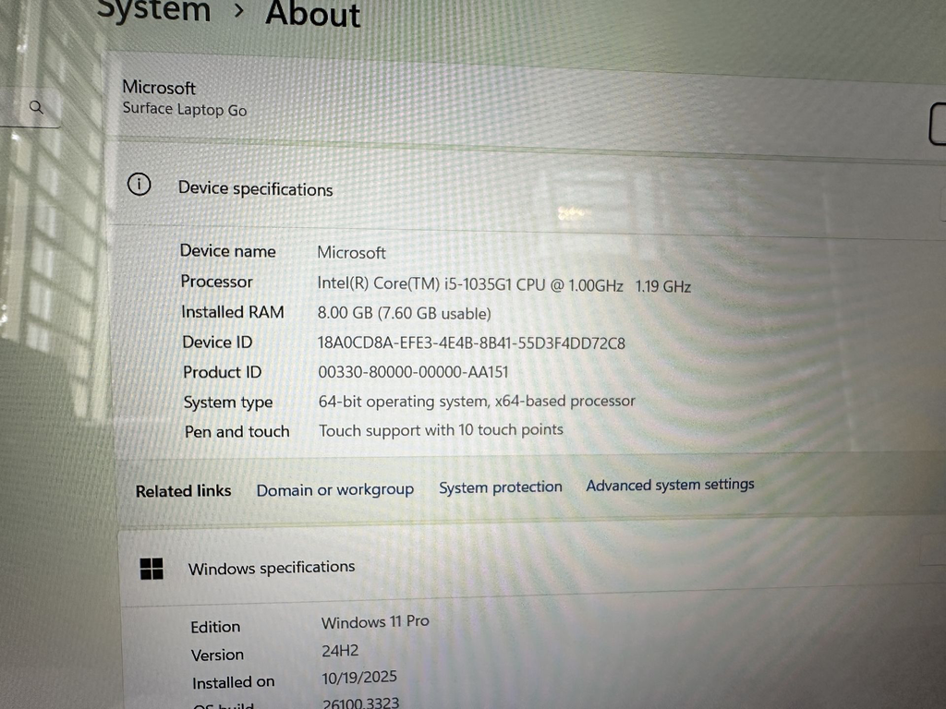This screenshot has height=709, width=946.
Task: Click the Pen and touch support value
Action: coord(441,430)
